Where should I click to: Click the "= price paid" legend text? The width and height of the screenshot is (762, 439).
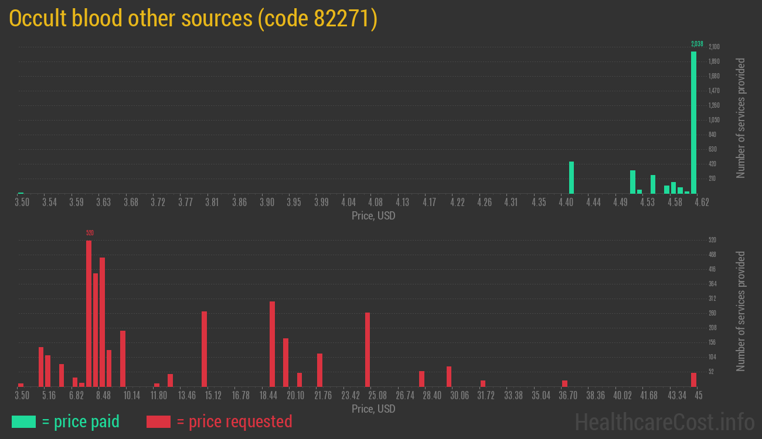click(x=81, y=421)
